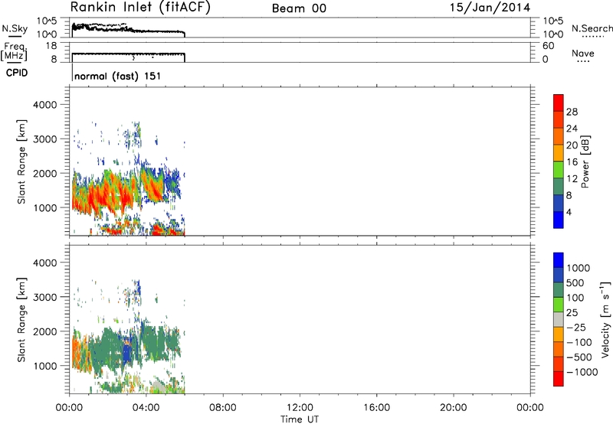Click the 'Beam 00' label

click(x=299, y=8)
